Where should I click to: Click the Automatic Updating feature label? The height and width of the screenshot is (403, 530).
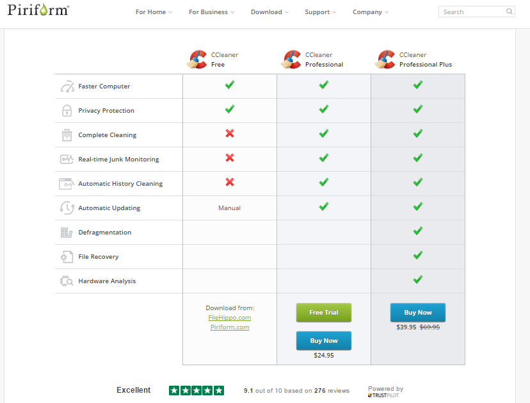coord(109,208)
